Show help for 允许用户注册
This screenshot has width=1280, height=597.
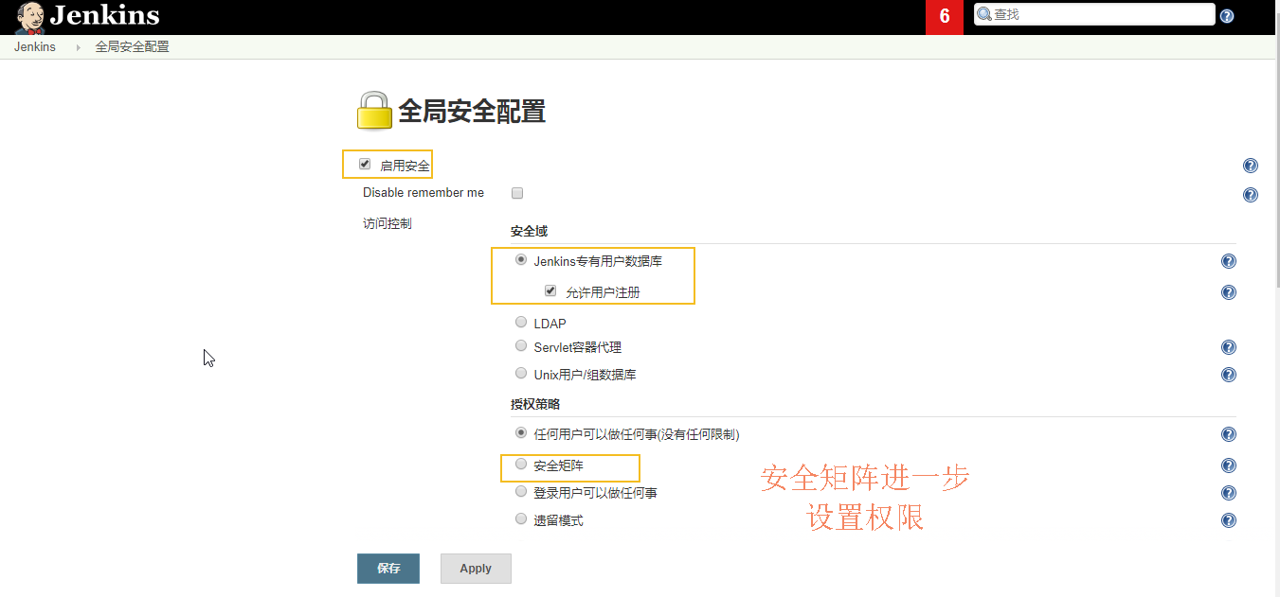[1229, 292]
